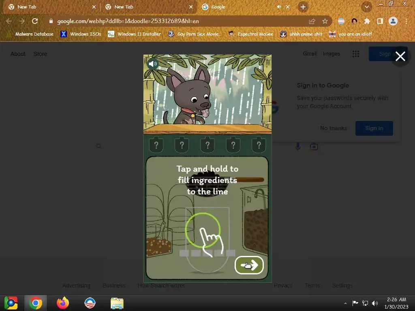Image resolution: width=415 pixels, height=311 pixels.
Task: Click the About link on Google page
Action: tap(18, 54)
